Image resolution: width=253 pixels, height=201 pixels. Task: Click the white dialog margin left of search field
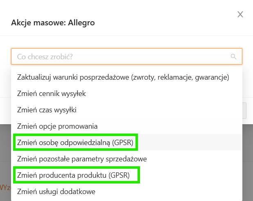tap(5, 57)
